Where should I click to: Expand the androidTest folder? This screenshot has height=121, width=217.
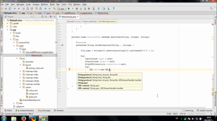pos(14,43)
